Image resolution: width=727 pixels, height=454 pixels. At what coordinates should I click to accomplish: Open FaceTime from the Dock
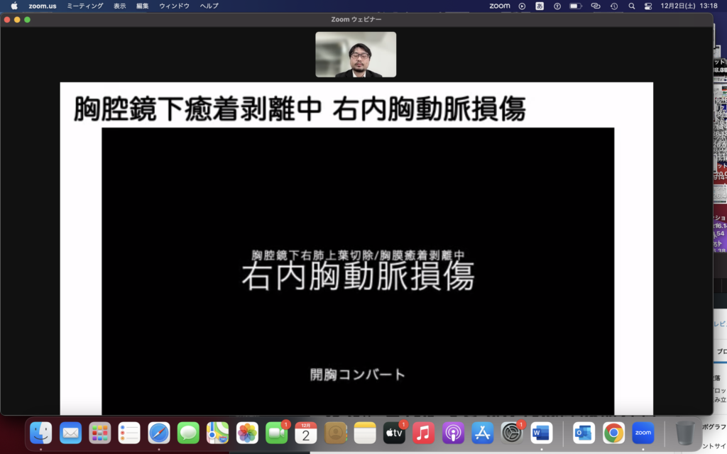[x=276, y=433]
